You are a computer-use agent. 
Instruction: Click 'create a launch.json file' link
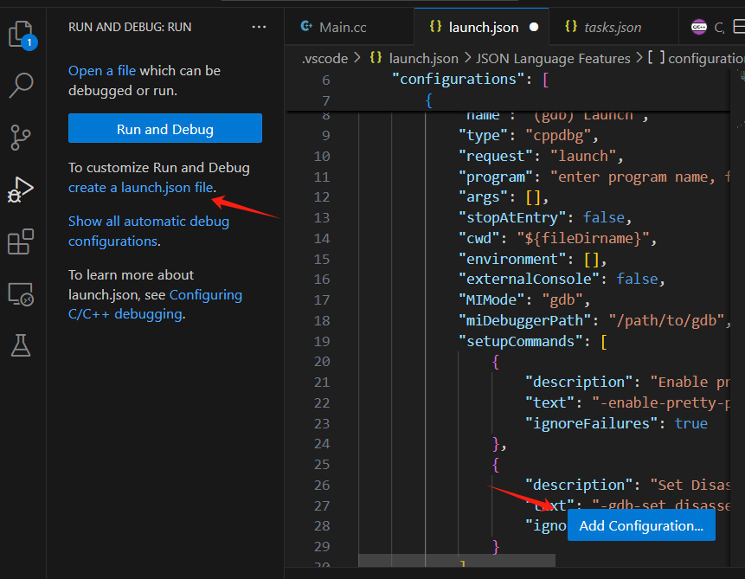tap(141, 188)
